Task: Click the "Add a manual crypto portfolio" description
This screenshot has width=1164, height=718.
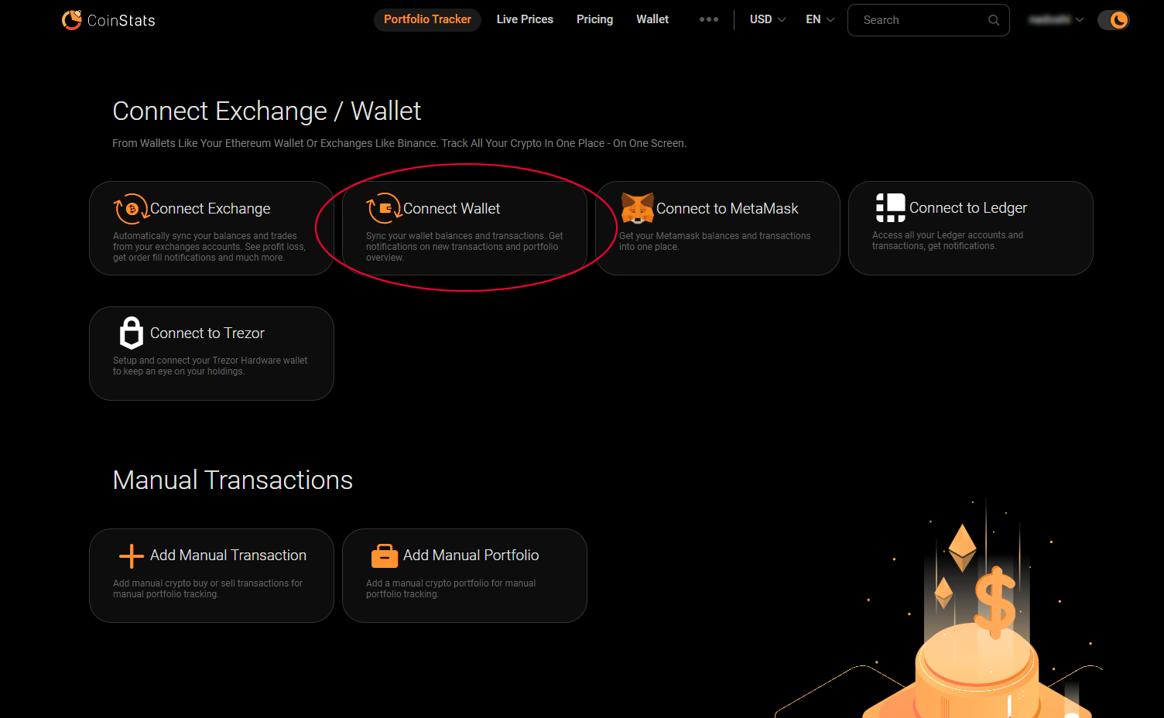Action: (x=450, y=589)
